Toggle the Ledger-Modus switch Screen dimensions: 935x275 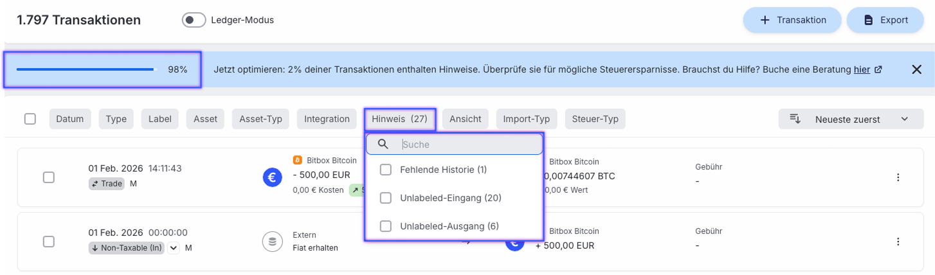(193, 20)
